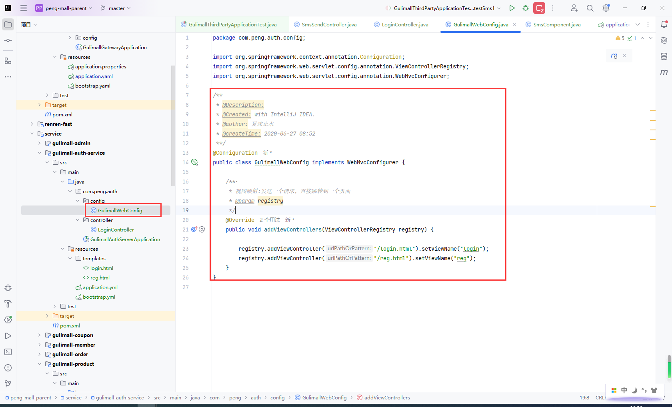Select login.html in templates
The width and height of the screenshot is (672, 407).
(102, 268)
